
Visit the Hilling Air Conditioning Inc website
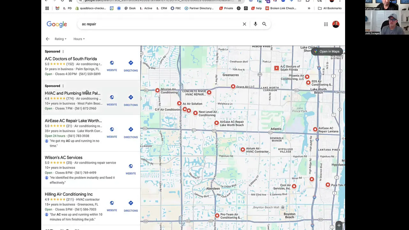click(x=112, y=206)
